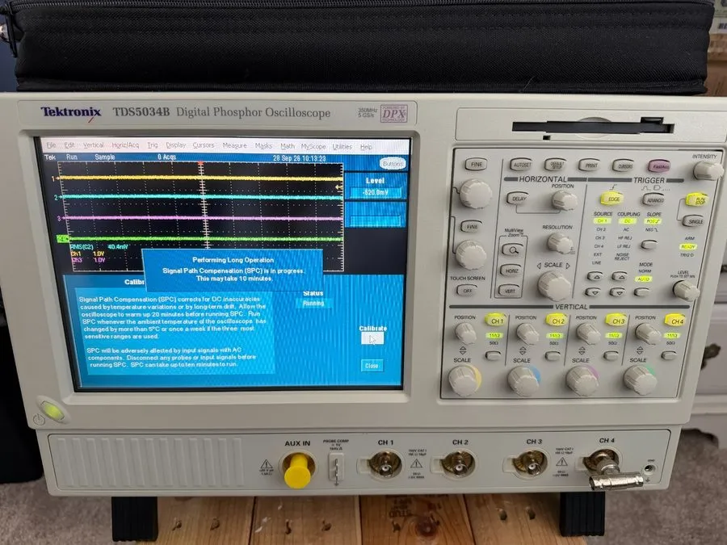727x545 pixels.
Task: Push the trigger COUPLING down-arrow button
Action: coord(617,292)
